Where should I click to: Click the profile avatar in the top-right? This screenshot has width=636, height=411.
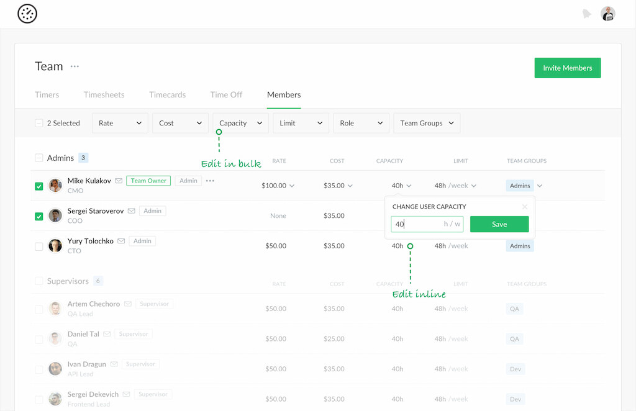point(607,13)
